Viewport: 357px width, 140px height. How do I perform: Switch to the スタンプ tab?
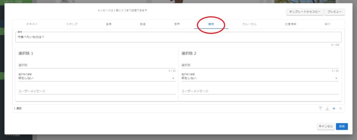[72, 24]
